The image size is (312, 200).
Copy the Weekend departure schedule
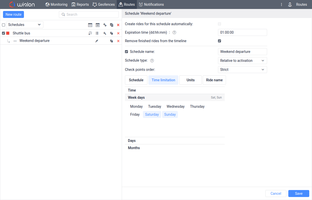(111, 41)
